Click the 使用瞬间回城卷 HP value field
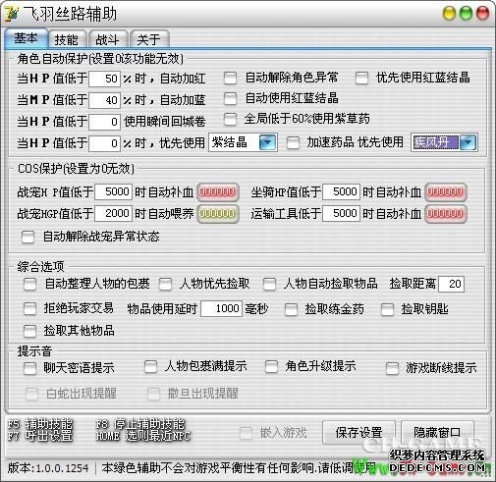Image resolution: width=496 pixels, height=482 pixels. pos(104,122)
